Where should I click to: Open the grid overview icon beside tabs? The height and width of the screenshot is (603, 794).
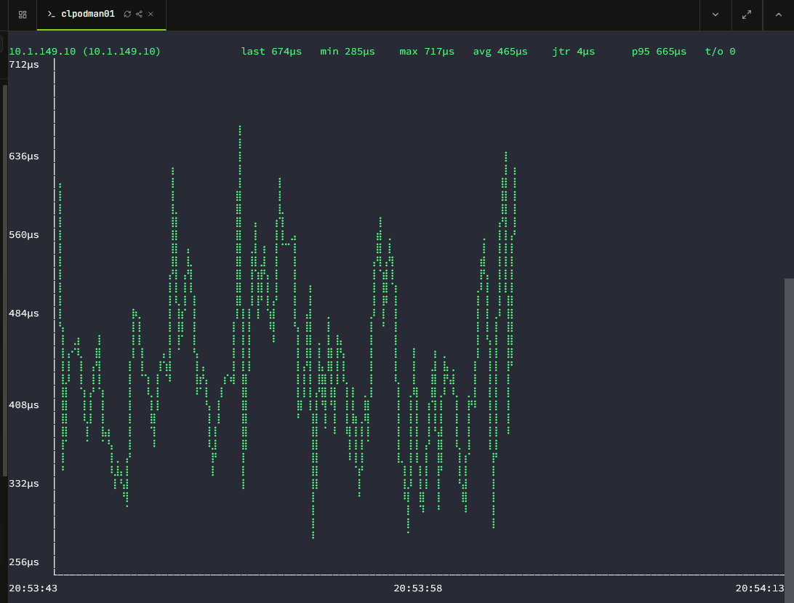coord(23,15)
